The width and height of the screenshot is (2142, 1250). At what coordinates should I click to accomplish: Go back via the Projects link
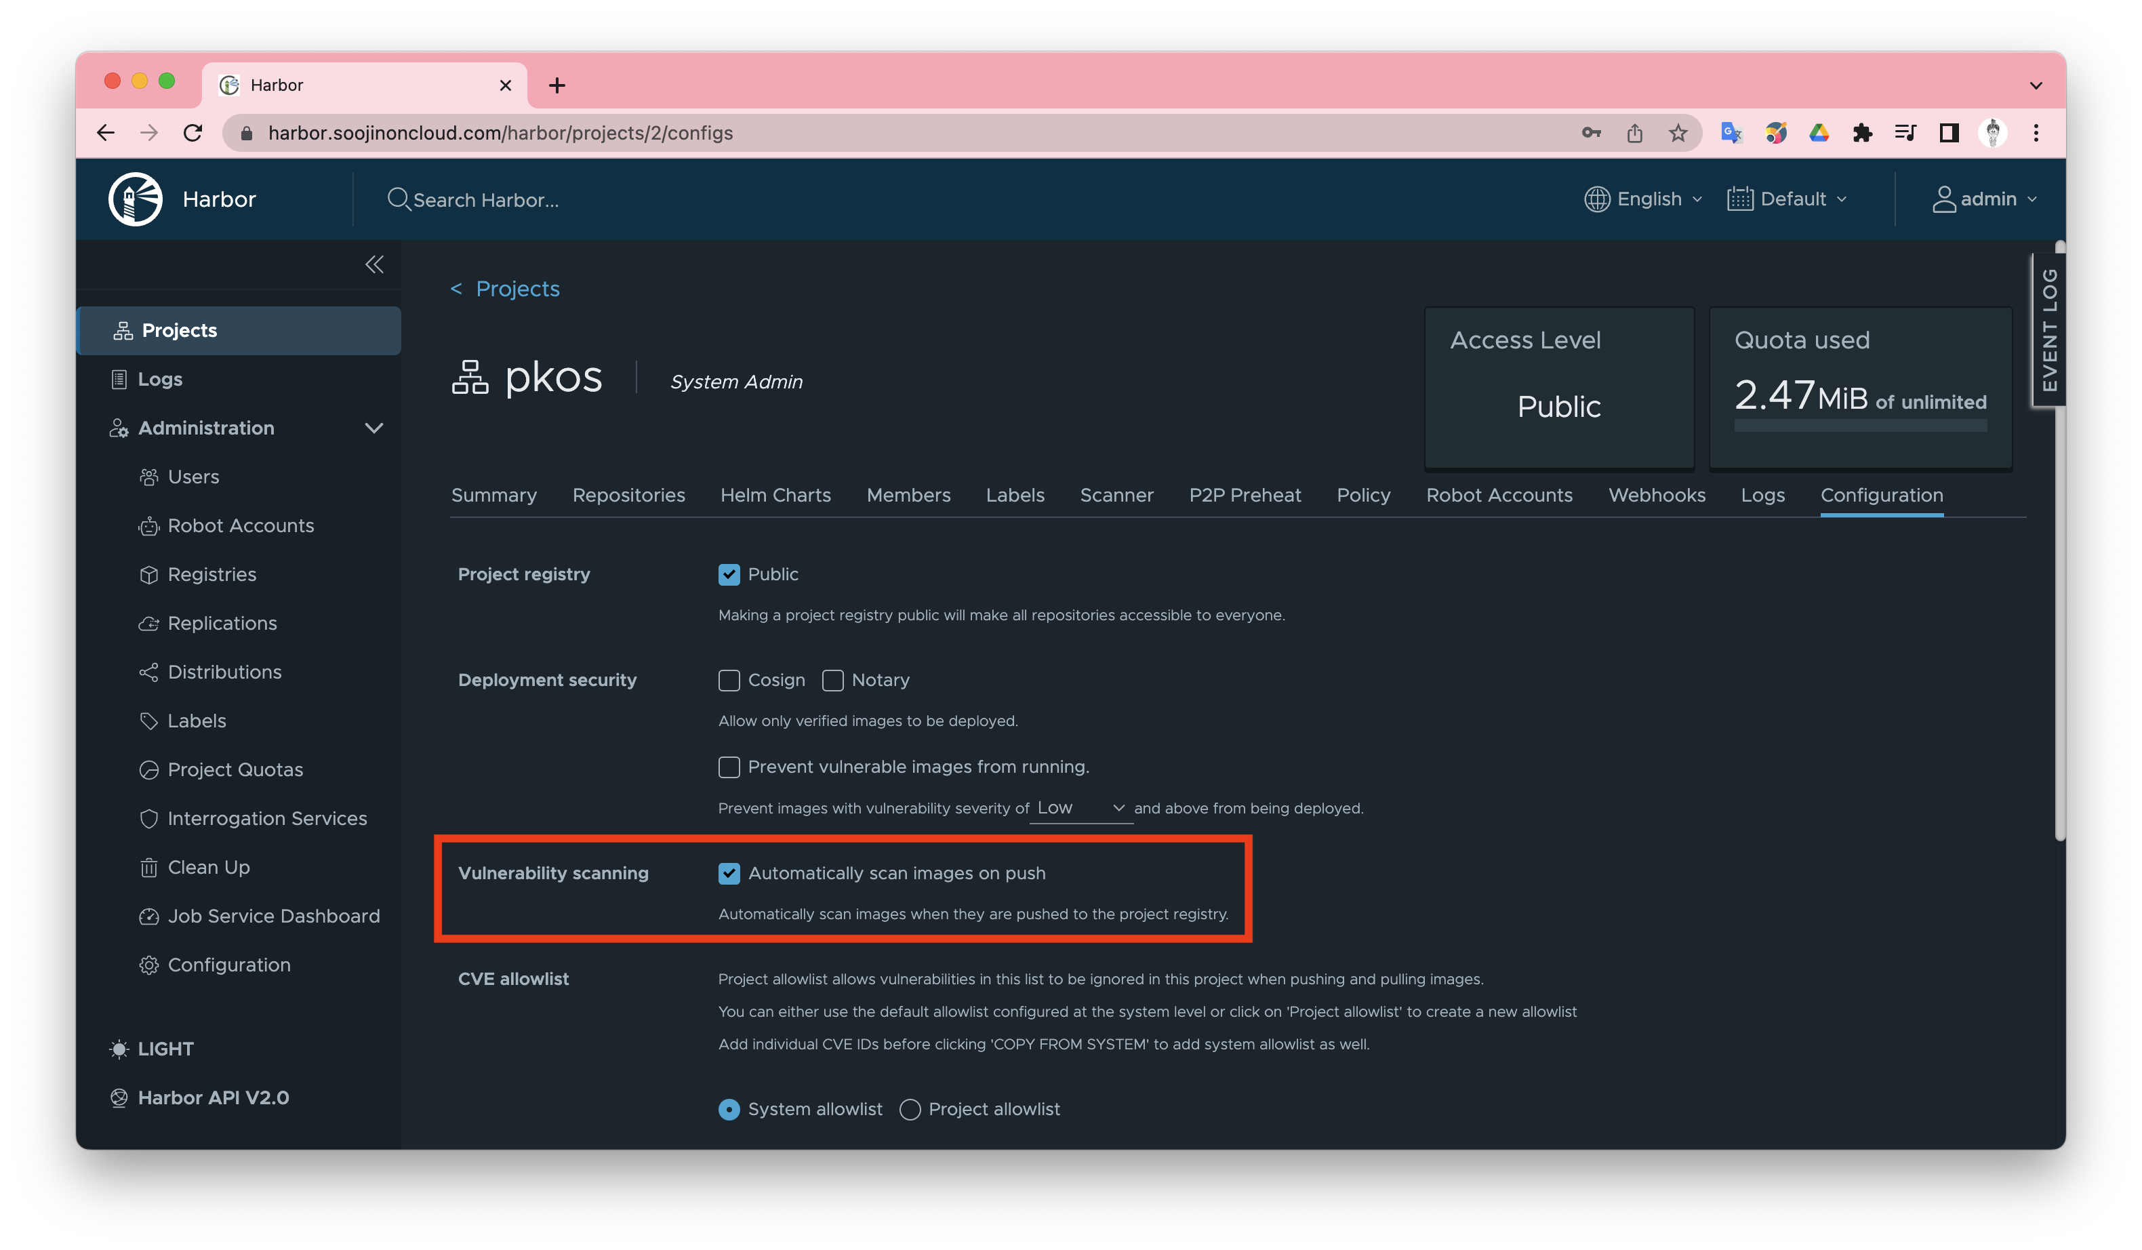pos(516,289)
